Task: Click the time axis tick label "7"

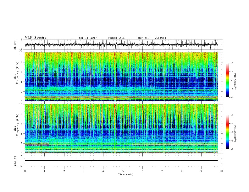Action: point(162,171)
